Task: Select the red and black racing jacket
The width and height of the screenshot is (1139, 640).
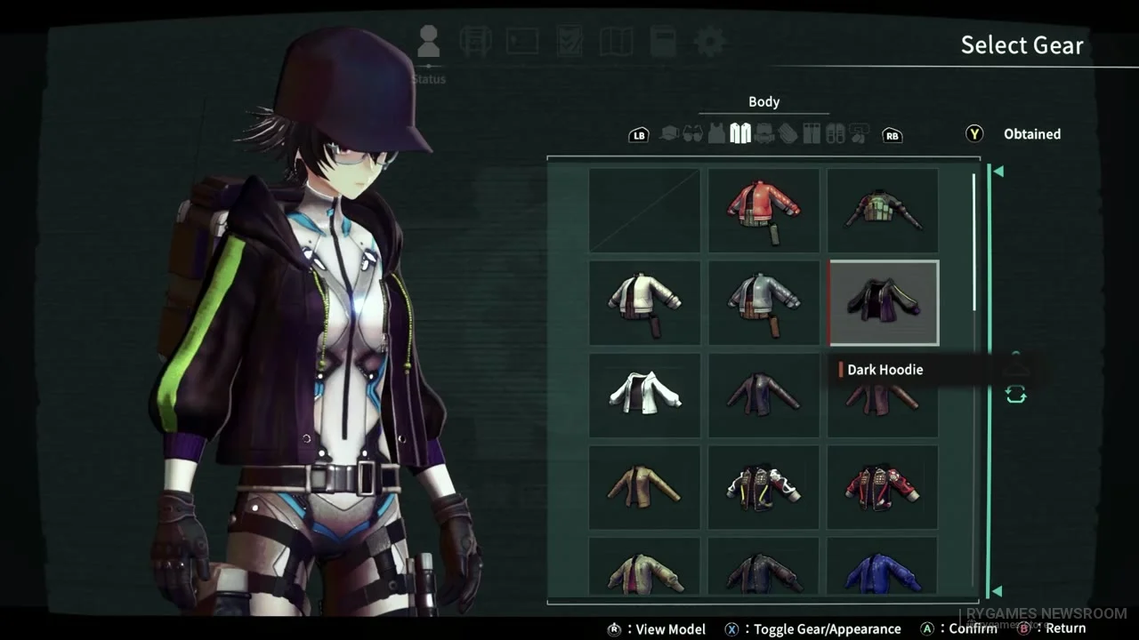Action: point(883,488)
